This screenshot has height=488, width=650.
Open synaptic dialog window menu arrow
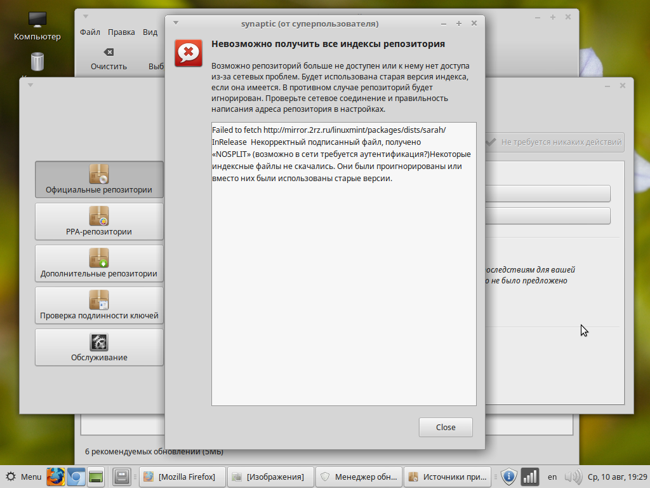[x=176, y=23]
